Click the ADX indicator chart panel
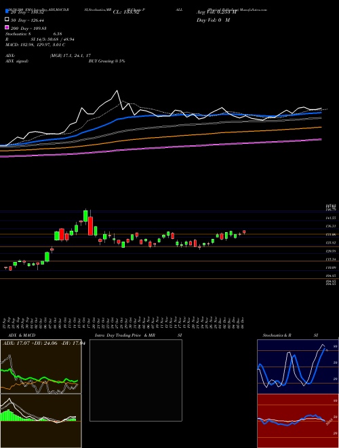The height and width of the screenshot is (448, 339). [x=41, y=367]
